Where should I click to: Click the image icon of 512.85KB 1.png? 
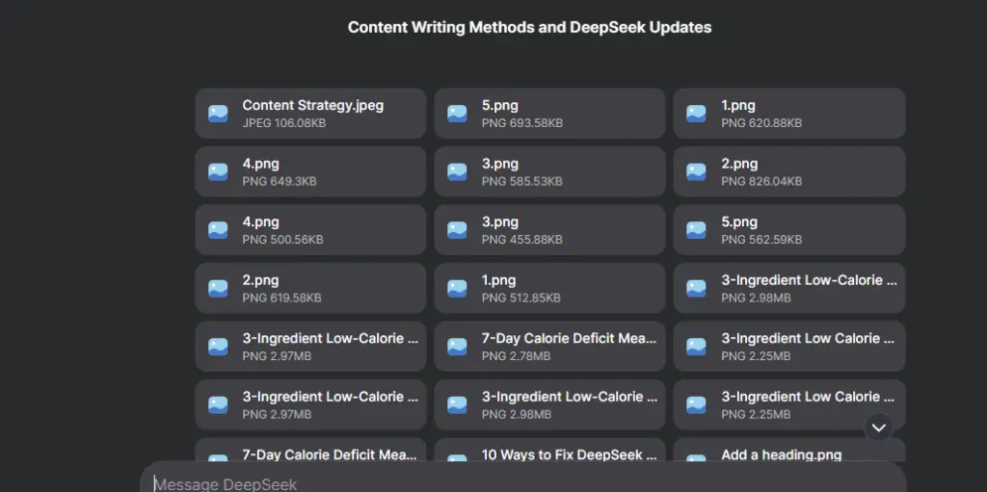coord(457,288)
